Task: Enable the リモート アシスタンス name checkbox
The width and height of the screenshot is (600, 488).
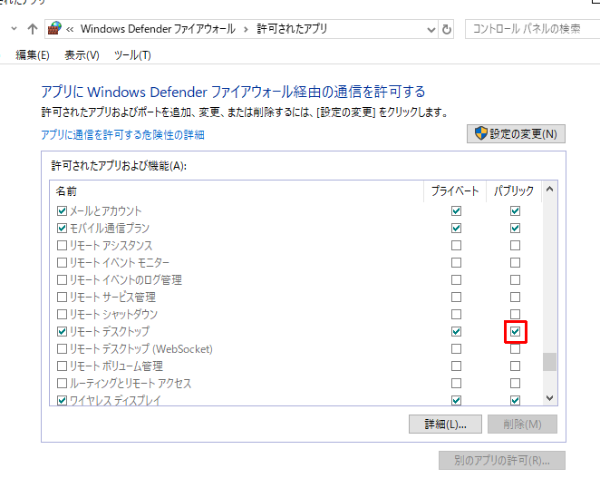Action: click(x=62, y=246)
